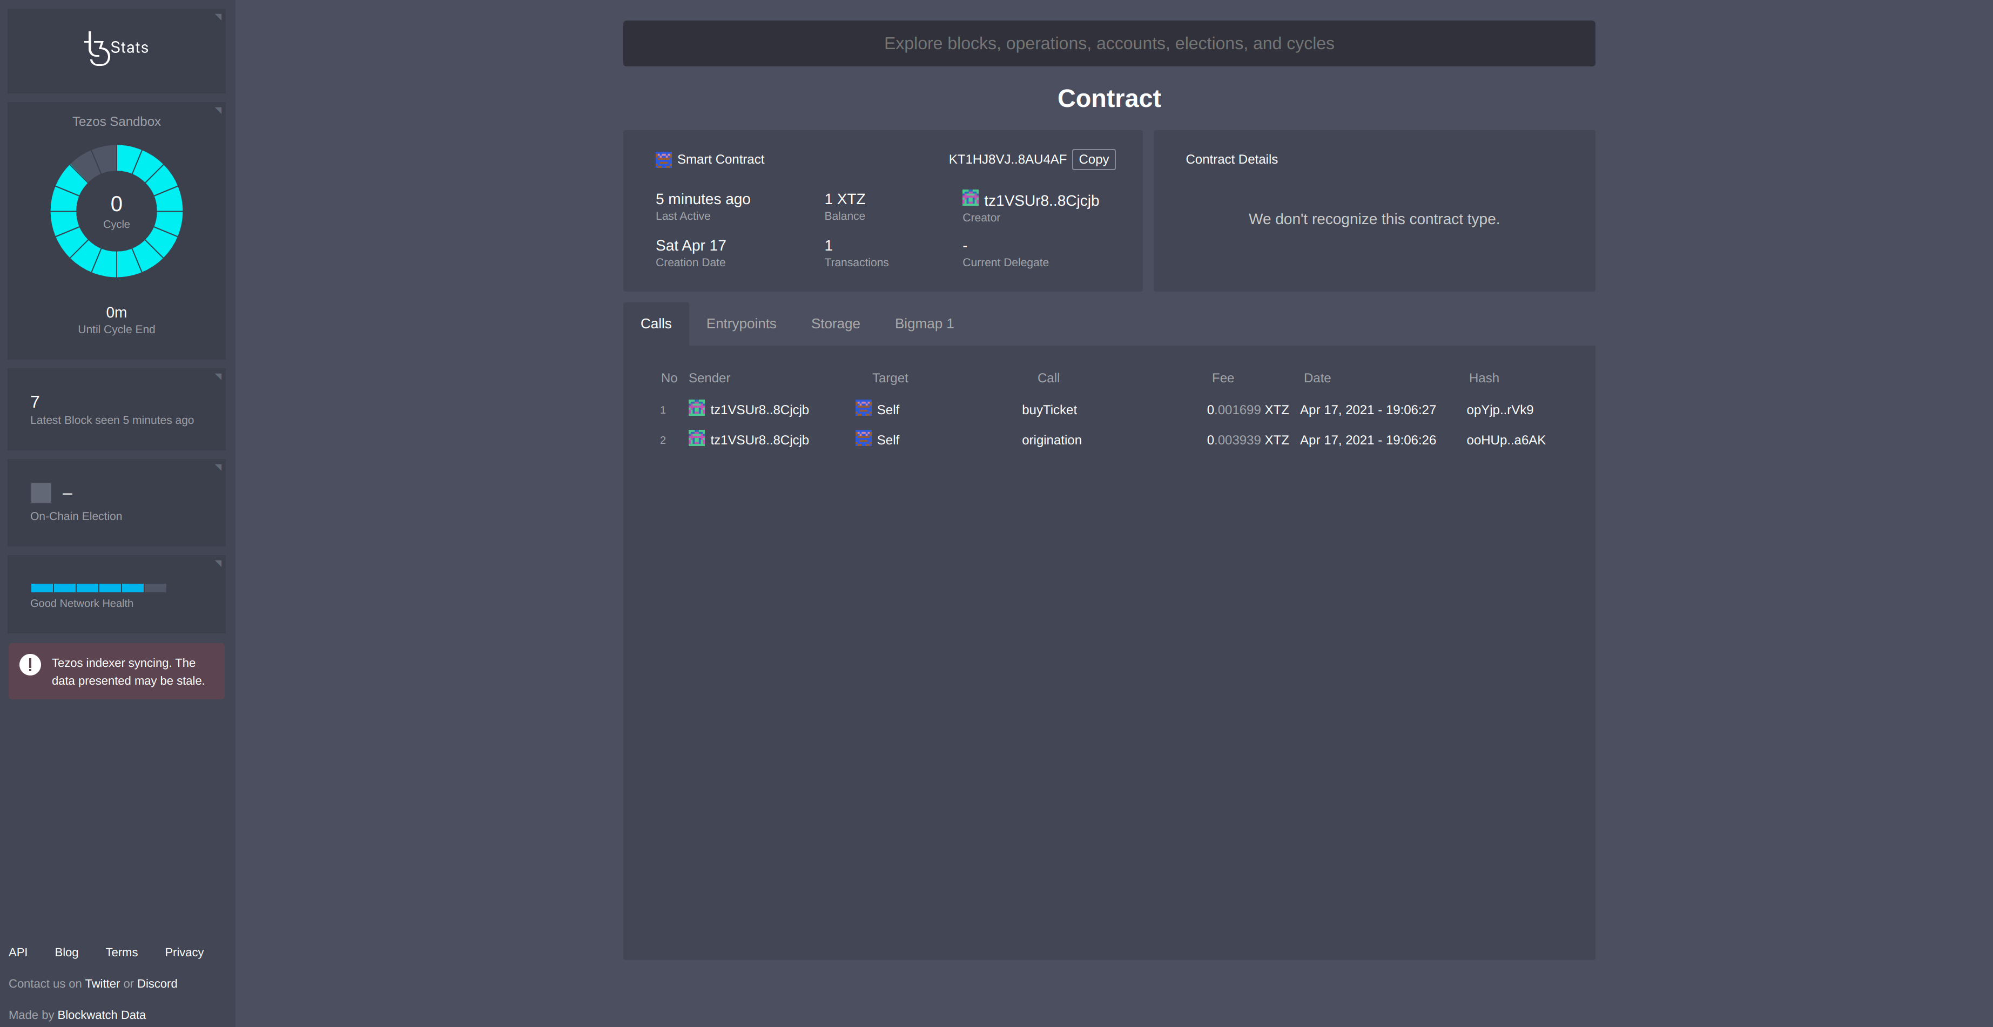Open the Discord link in the footer
The height and width of the screenshot is (1027, 1993).
(157, 983)
